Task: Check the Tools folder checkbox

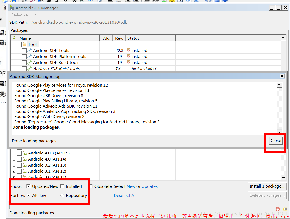Action: [19, 45]
